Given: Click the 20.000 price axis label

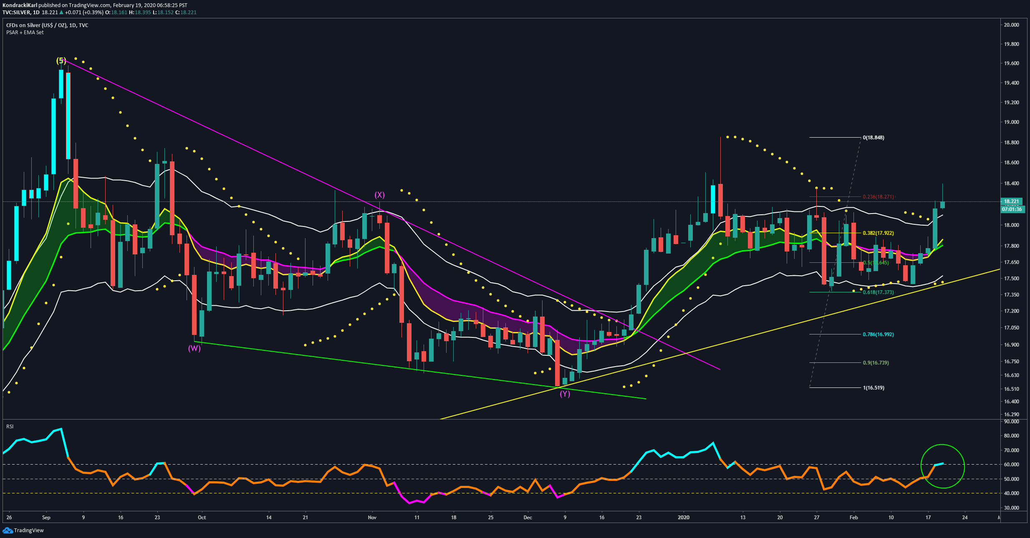Looking at the screenshot, I should tap(1012, 25).
